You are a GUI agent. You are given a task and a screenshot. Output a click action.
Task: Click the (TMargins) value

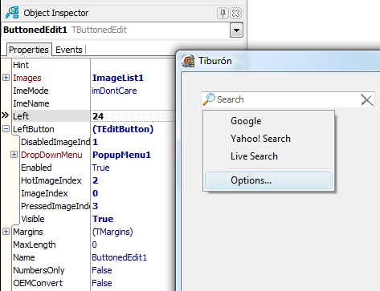[x=112, y=232]
